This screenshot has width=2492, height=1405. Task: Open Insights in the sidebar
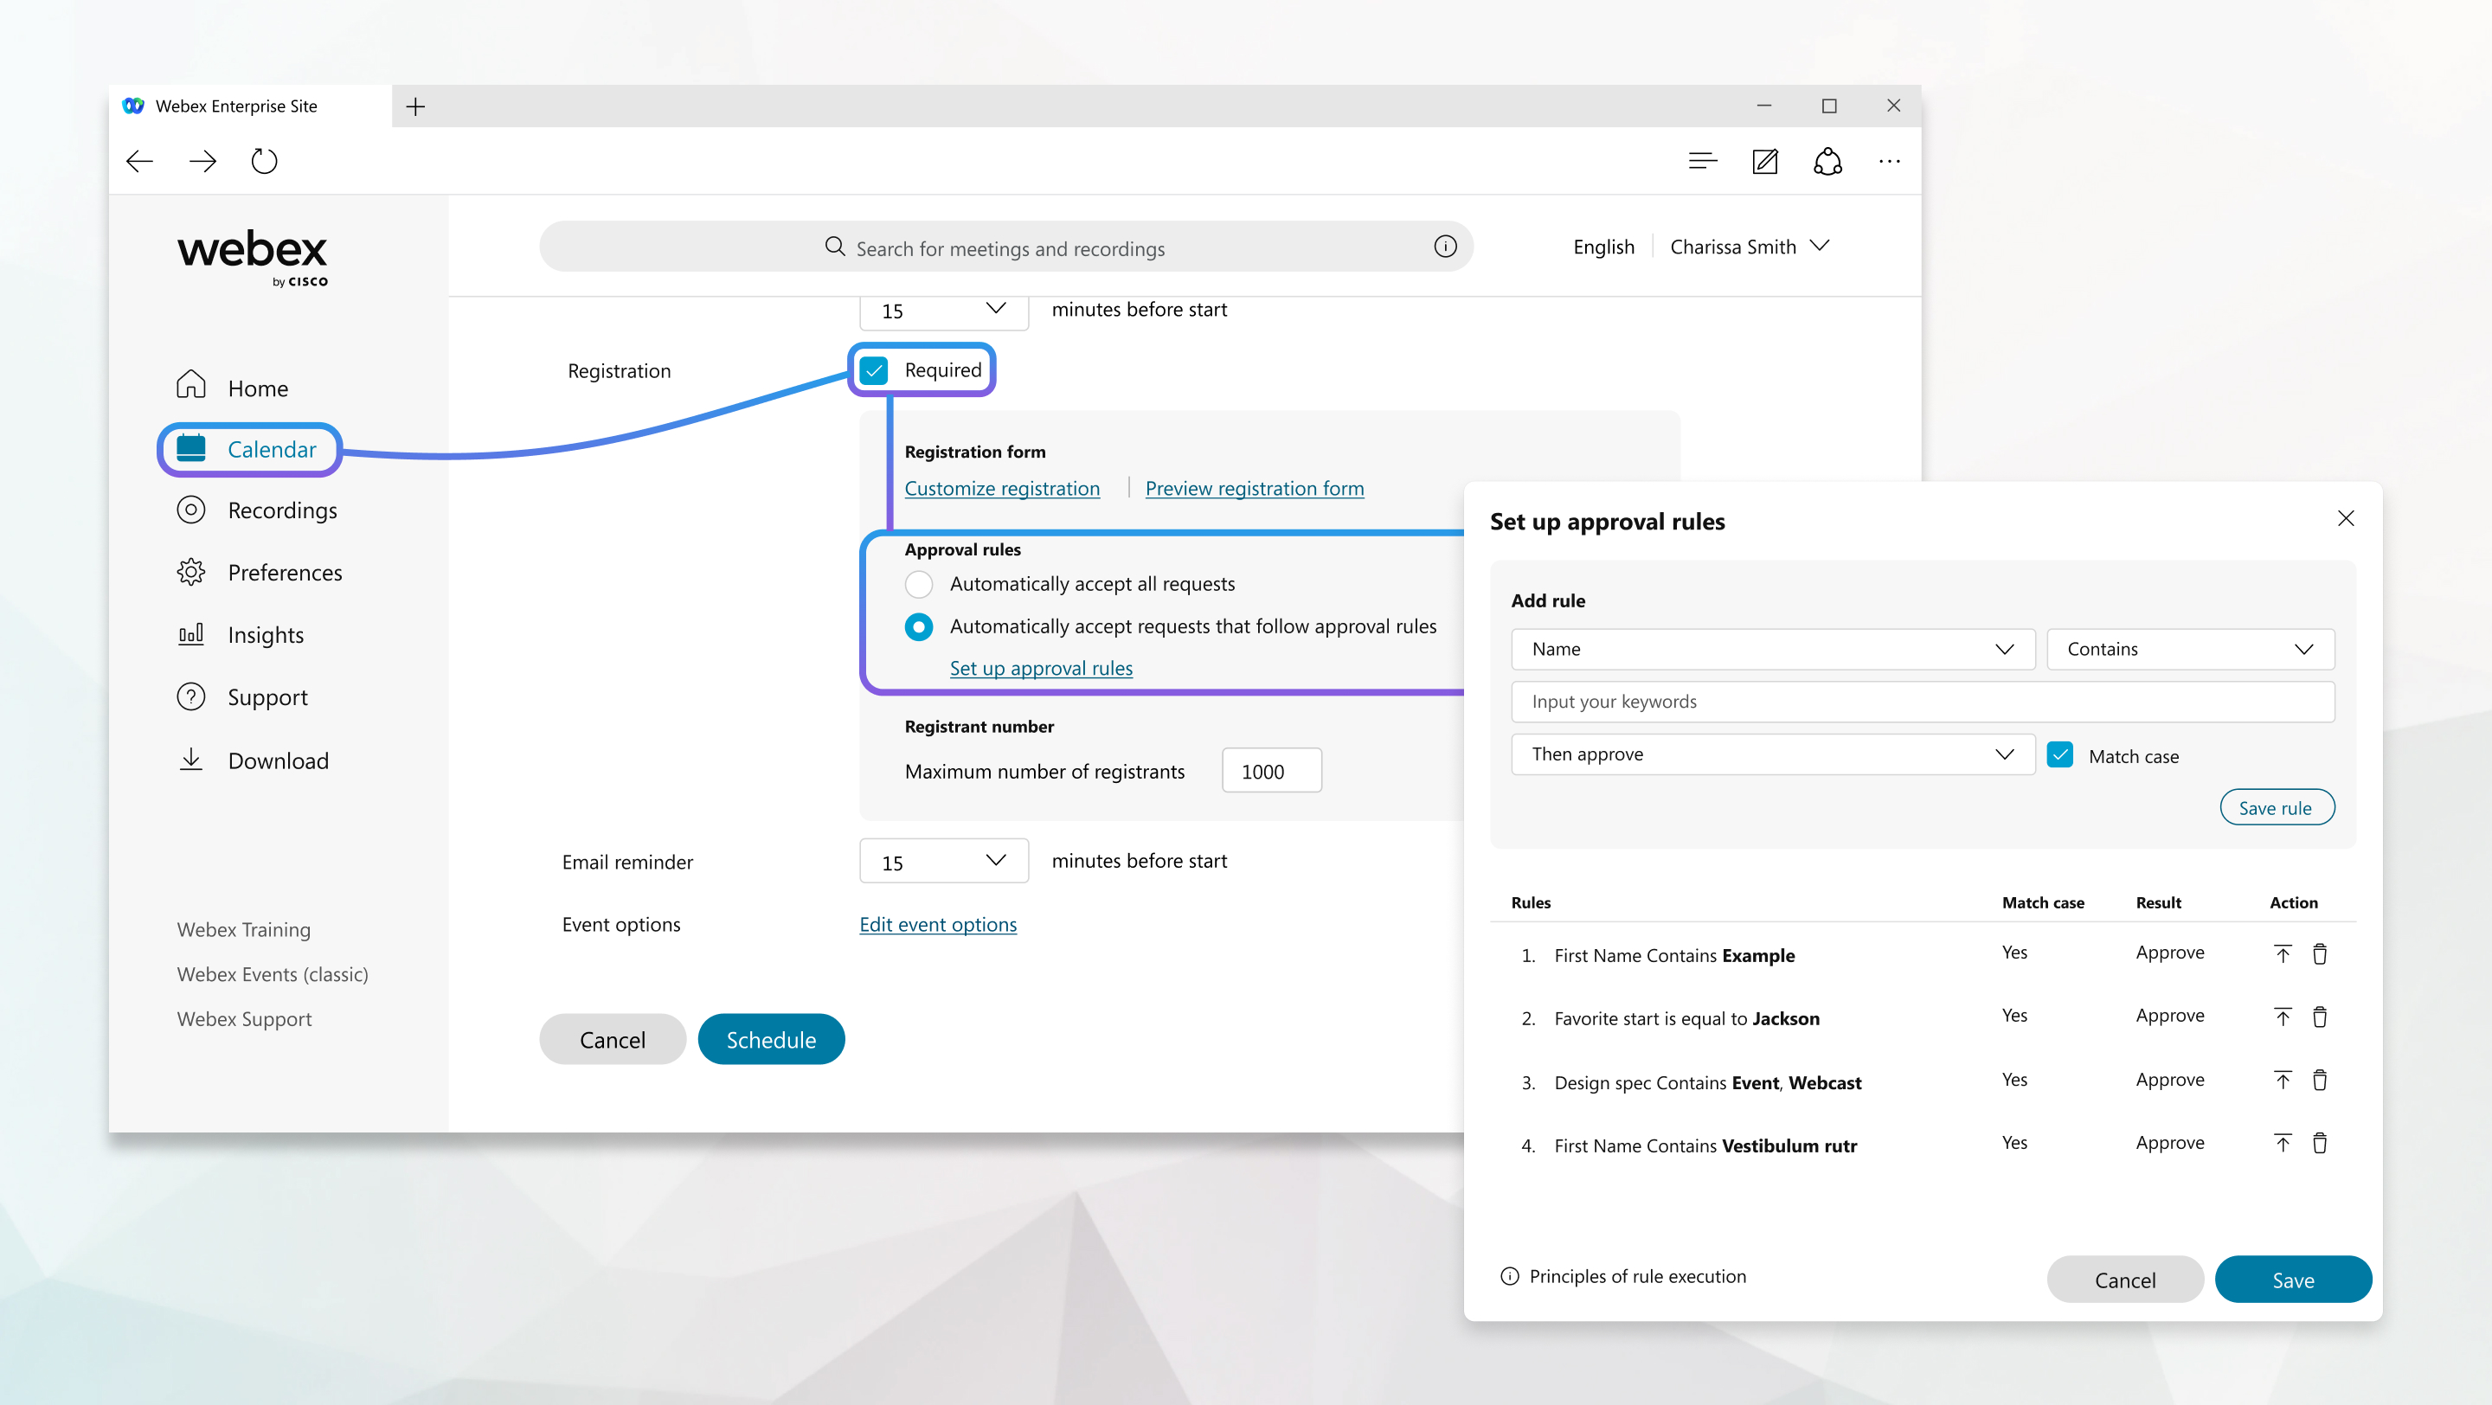coord(240,635)
